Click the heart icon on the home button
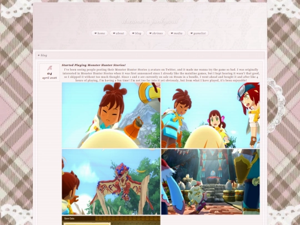This screenshot has width=300, height=225. (96, 33)
